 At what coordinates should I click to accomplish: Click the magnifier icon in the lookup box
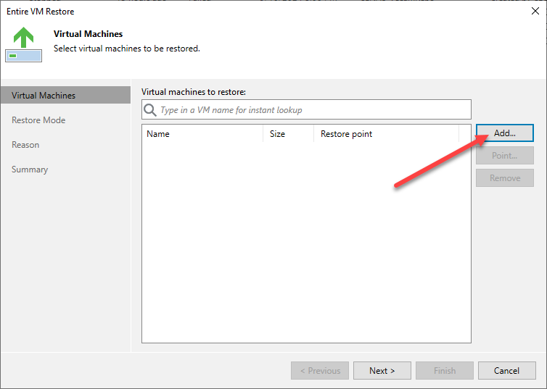pos(150,110)
